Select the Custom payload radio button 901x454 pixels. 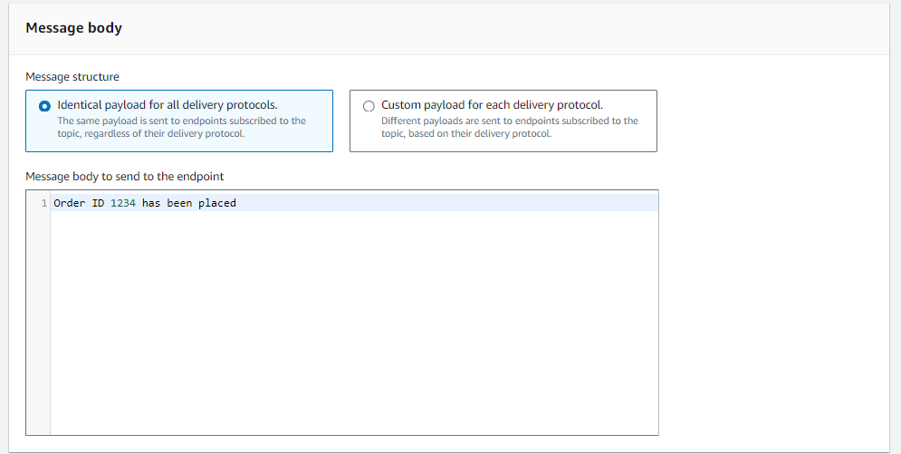coord(369,106)
